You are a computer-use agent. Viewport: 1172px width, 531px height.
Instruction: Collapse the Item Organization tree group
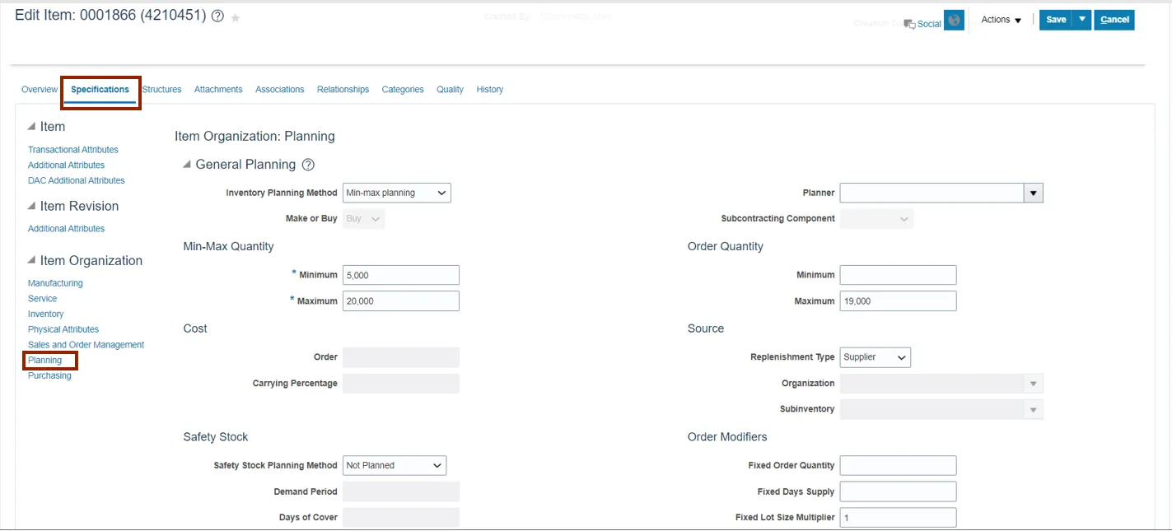31,261
